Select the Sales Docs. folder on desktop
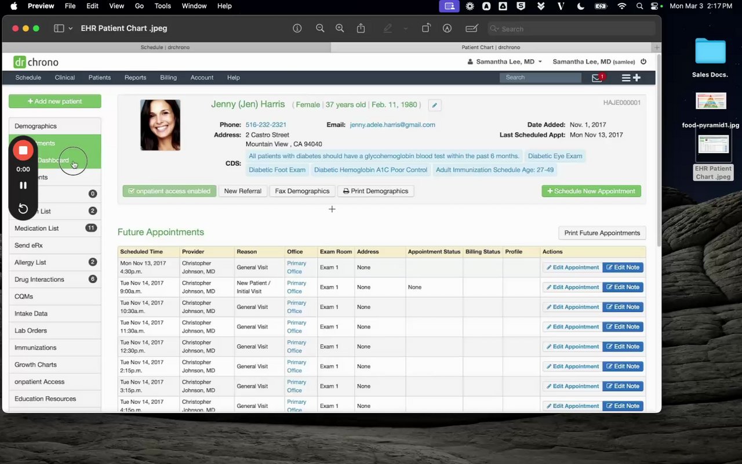The height and width of the screenshot is (464, 742). pos(710,57)
